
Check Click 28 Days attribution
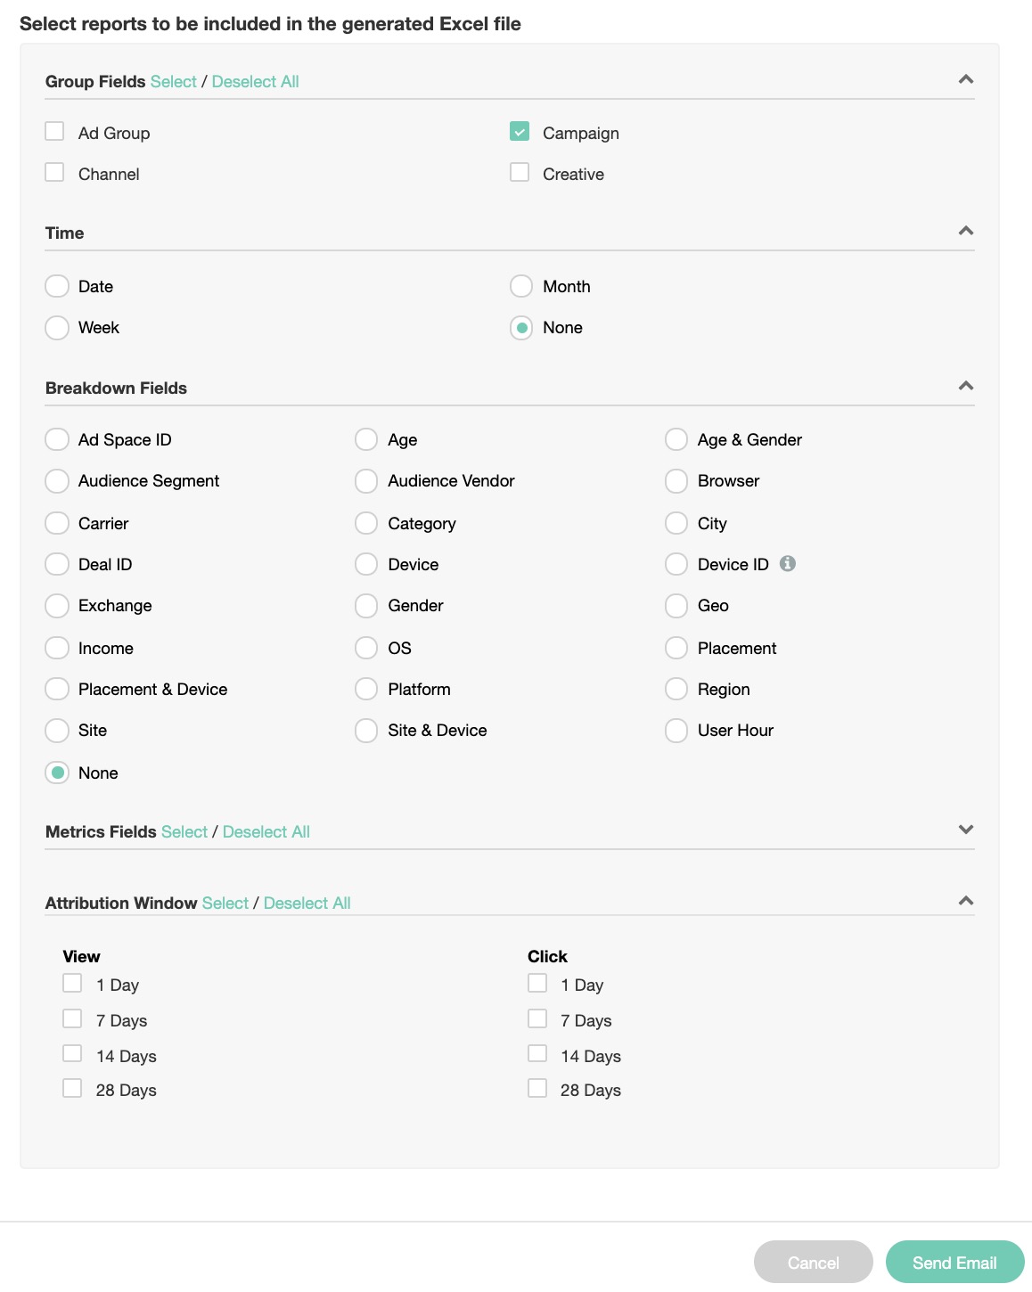(537, 1088)
